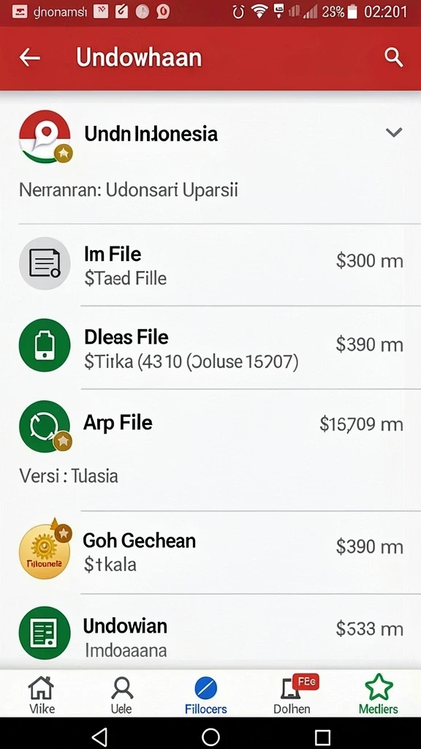Viewport: 421px width, 749px height.
Task: Open the Dleas File list entry
Action: (x=210, y=347)
